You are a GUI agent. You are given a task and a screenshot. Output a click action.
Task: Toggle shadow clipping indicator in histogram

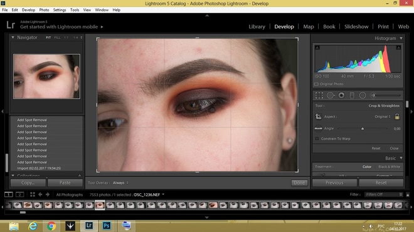317,48
